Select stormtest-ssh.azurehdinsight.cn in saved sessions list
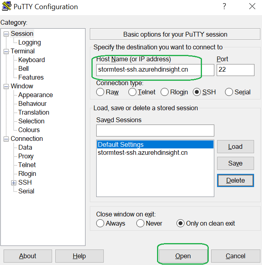 (142, 152)
